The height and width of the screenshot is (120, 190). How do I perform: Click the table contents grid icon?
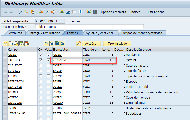click(89, 12)
